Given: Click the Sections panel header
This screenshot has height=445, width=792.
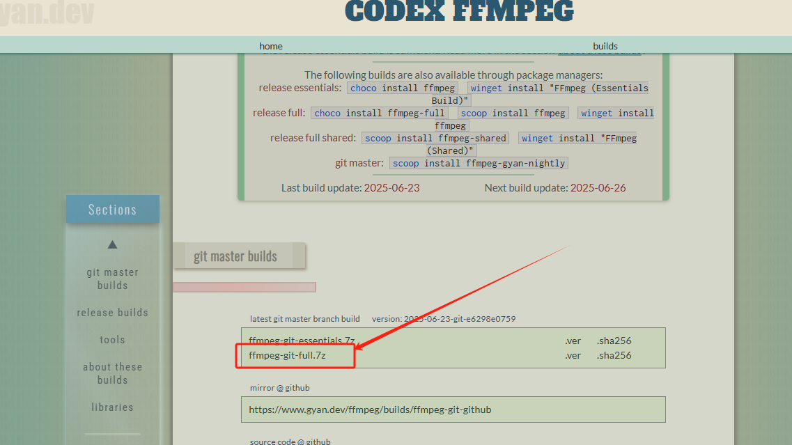Looking at the screenshot, I should (x=113, y=209).
